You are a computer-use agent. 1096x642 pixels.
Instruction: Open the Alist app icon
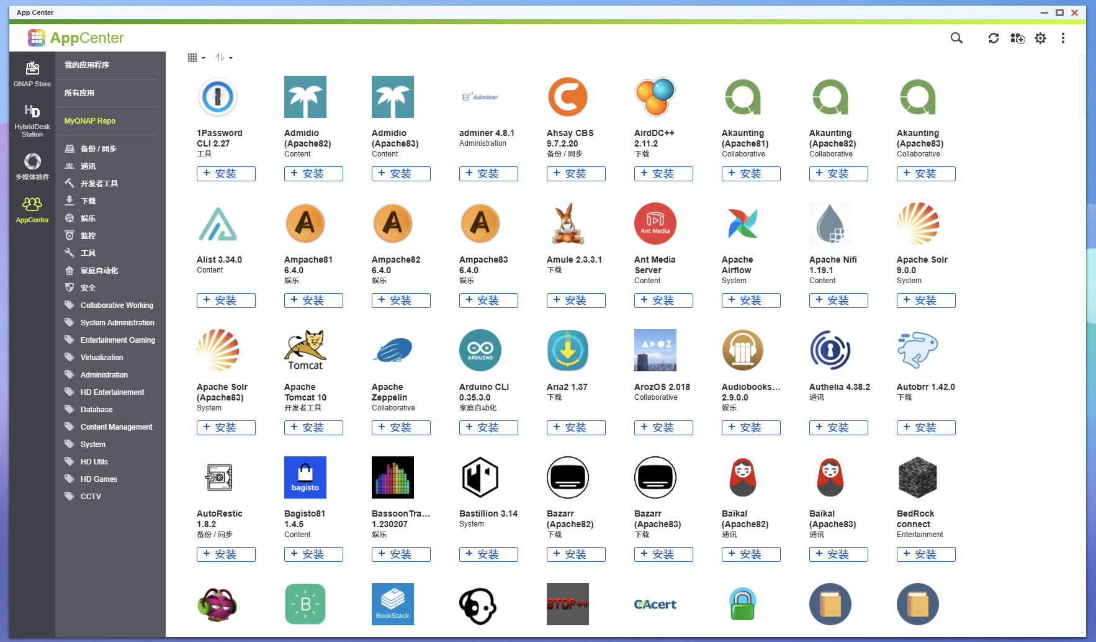click(218, 224)
